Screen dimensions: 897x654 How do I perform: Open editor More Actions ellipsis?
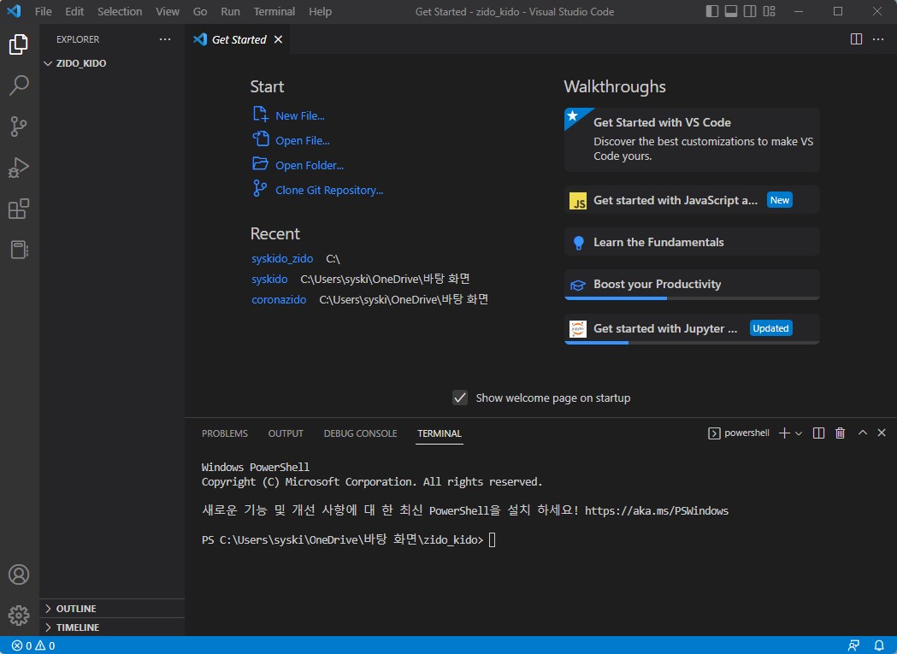click(x=878, y=39)
